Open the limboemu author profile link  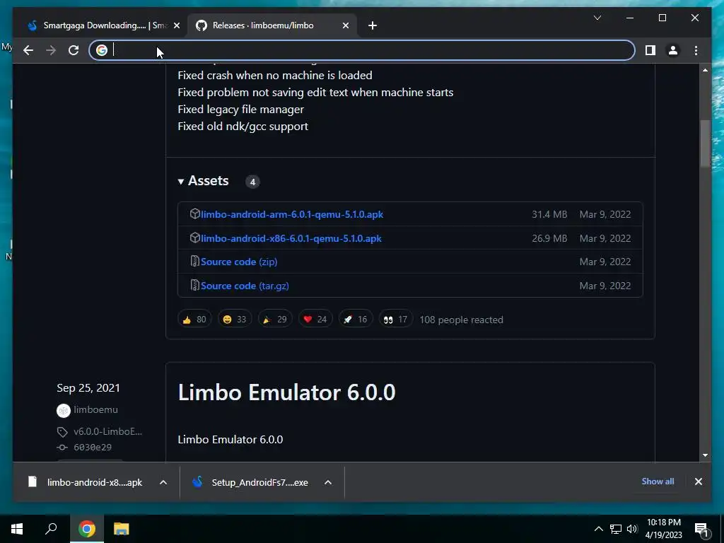[x=95, y=409]
